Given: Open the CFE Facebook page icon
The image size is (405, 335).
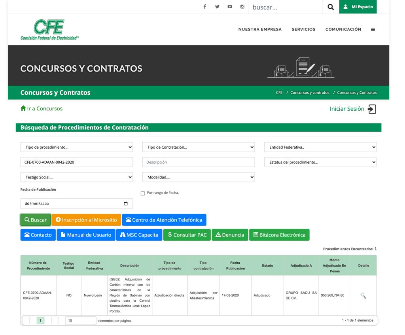Looking at the screenshot, I should (x=204, y=7).
